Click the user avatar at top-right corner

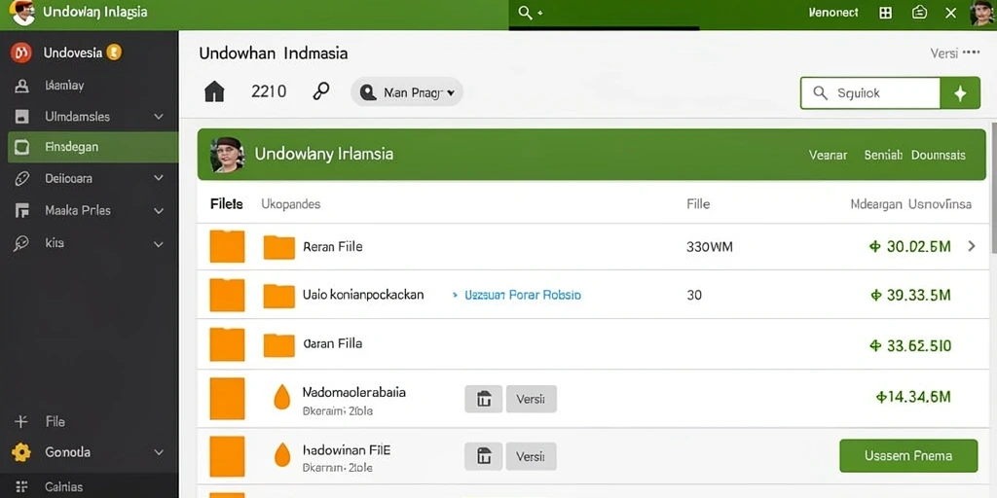point(982,13)
